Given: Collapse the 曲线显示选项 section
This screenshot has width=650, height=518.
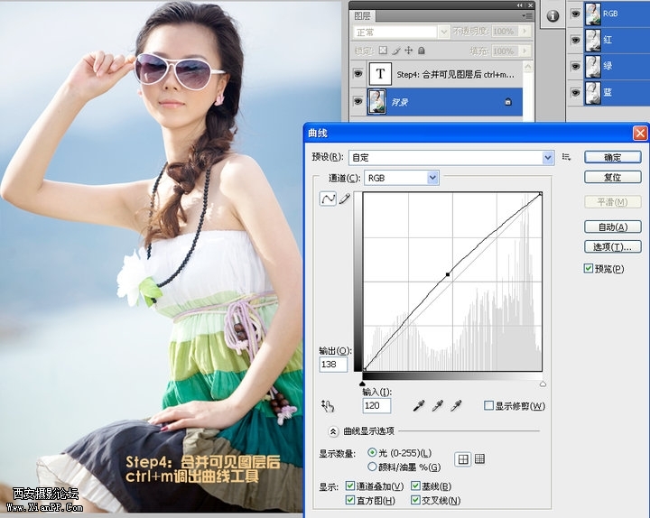Looking at the screenshot, I should point(333,431).
